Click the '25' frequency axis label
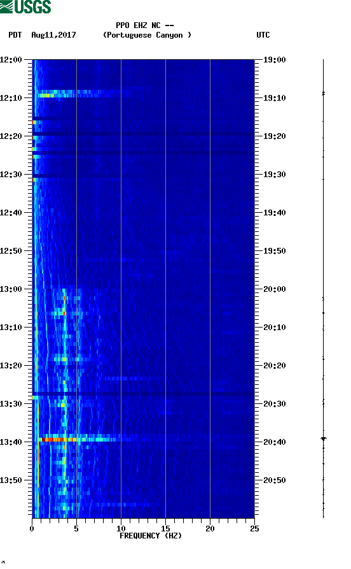Viewport: 351px width, 569px height. point(254,529)
